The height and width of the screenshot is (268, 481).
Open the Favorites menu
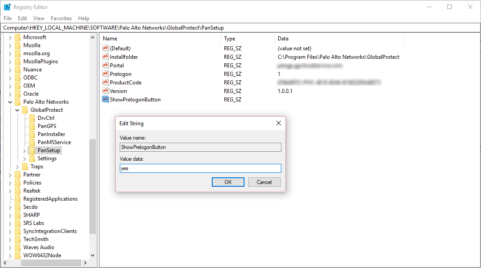[x=61, y=18]
